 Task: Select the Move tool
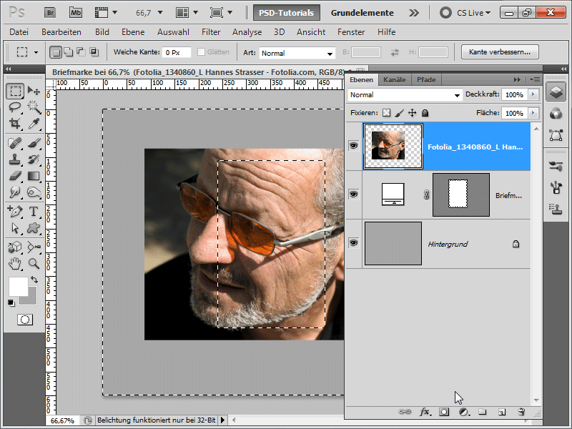[x=34, y=91]
